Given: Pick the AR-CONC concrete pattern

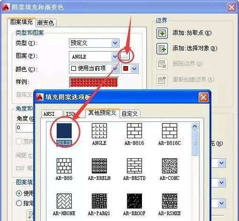Looking at the screenshot, I should click(170, 166).
